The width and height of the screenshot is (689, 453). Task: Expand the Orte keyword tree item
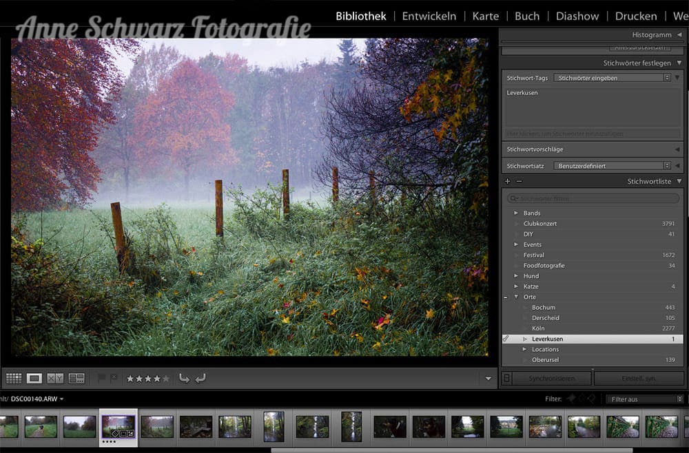(x=516, y=297)
